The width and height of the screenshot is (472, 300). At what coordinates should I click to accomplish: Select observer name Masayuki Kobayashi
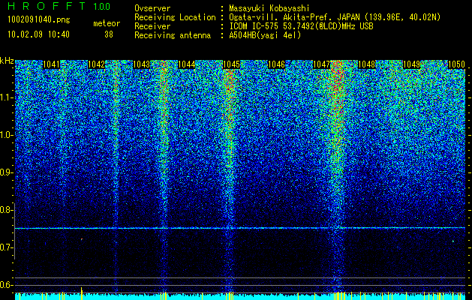(269, 8)
